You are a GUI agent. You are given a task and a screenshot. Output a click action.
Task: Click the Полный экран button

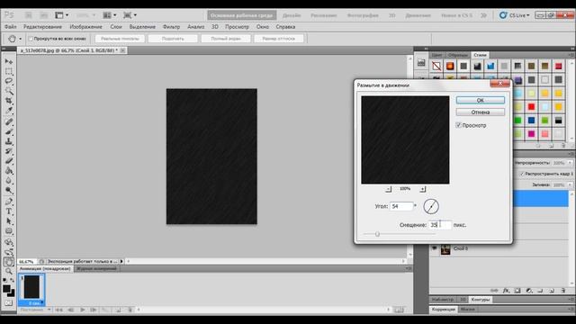click(x=226, y=39)
